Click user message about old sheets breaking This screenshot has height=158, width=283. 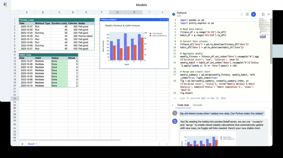click(x=222, y=114)
